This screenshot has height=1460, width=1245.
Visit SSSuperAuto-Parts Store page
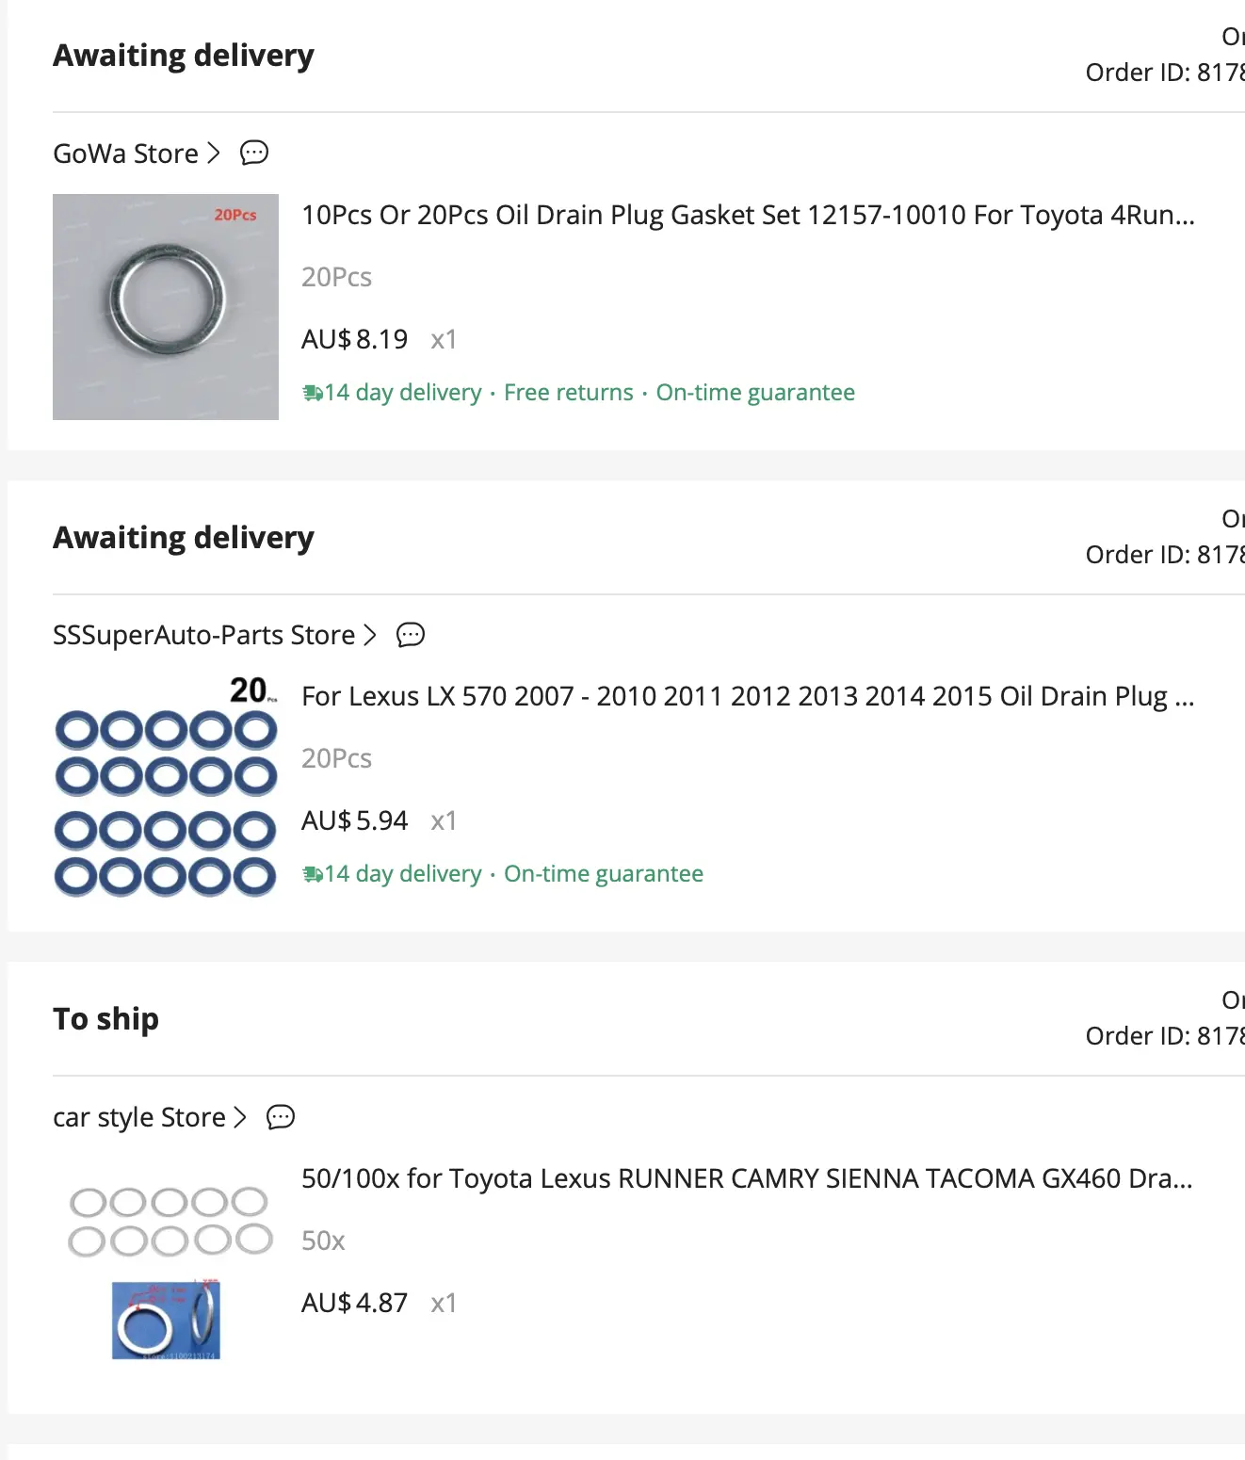(203, 635)
